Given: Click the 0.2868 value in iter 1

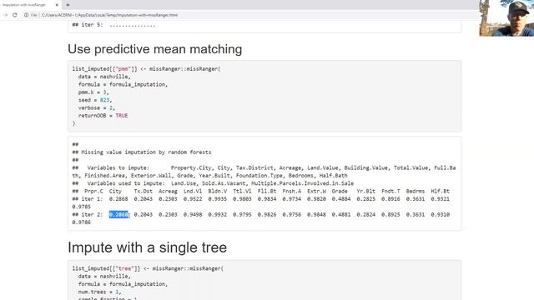Looking at the screenshot, I should coord(118,199).
